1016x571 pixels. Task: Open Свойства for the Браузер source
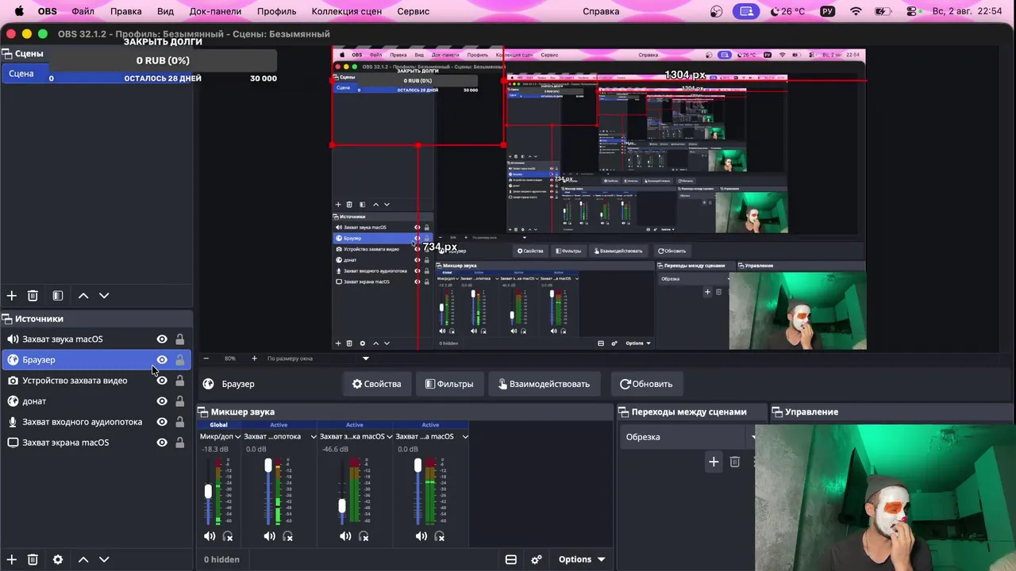(x=376, y=384)
